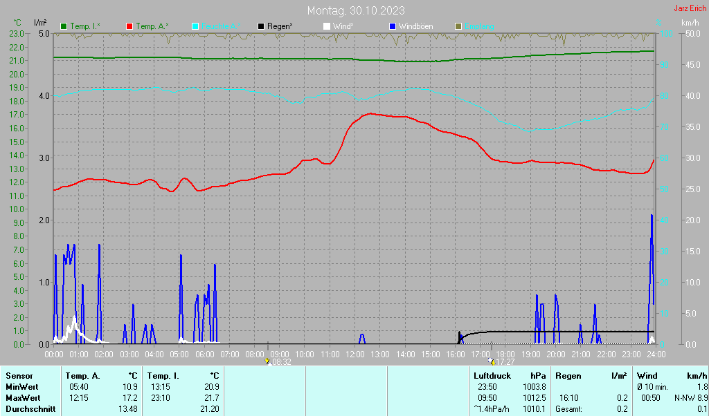Click the white Wind legend swatch
The image size is (709, 416).
pyautogui.click(x=327, y=27)
